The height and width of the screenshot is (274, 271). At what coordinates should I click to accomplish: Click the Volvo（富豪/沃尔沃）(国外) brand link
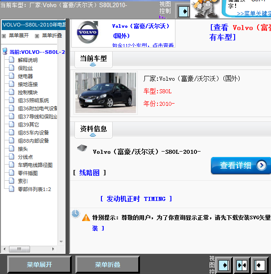(x=140, y=31)
